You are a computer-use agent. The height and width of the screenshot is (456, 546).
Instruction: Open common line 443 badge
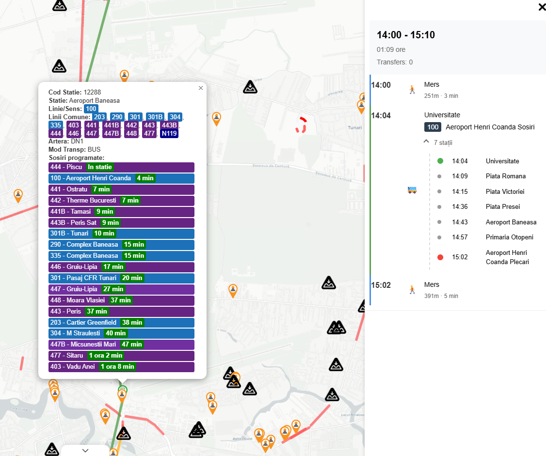click(x=149, y=126)
